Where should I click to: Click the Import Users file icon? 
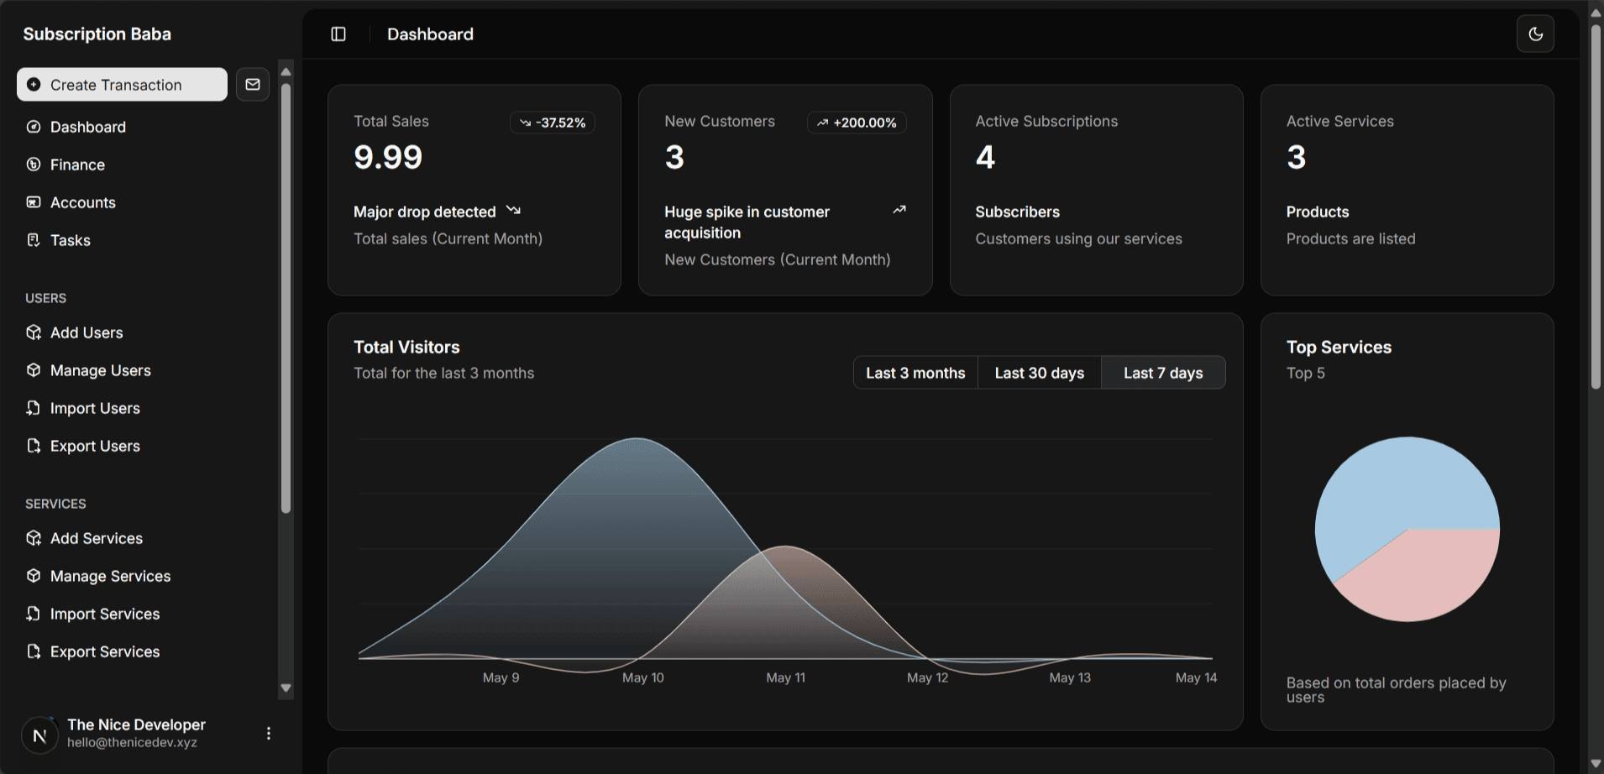pos(34,408)
